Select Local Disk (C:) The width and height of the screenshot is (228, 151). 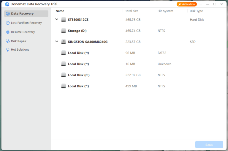pyautogui.click(x=139, y=75)
